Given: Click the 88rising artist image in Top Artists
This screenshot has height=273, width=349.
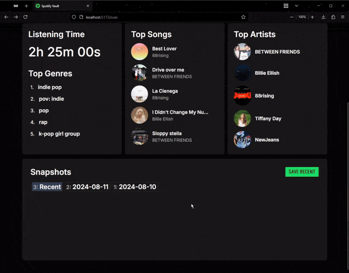Looking at the screenshot, I should (x=243, y=96).
